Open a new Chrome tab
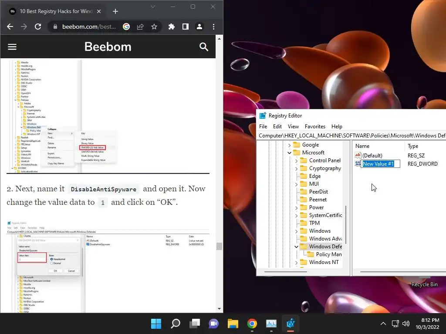Screen dimensions: 446x334 (115, 11)
